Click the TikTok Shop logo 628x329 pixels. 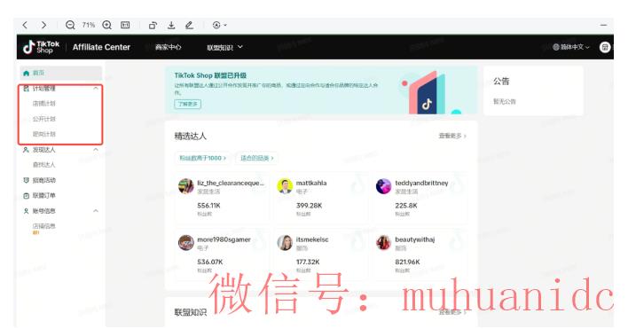[42, 47]
